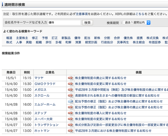This screenshot has width=168, height=136.
Task: Click the 検索 button
Action: [87, 23]
